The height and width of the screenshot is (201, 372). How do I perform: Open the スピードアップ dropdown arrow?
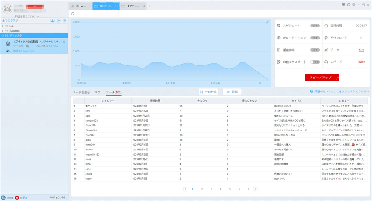pyautogui.click(x=338, y=78)
